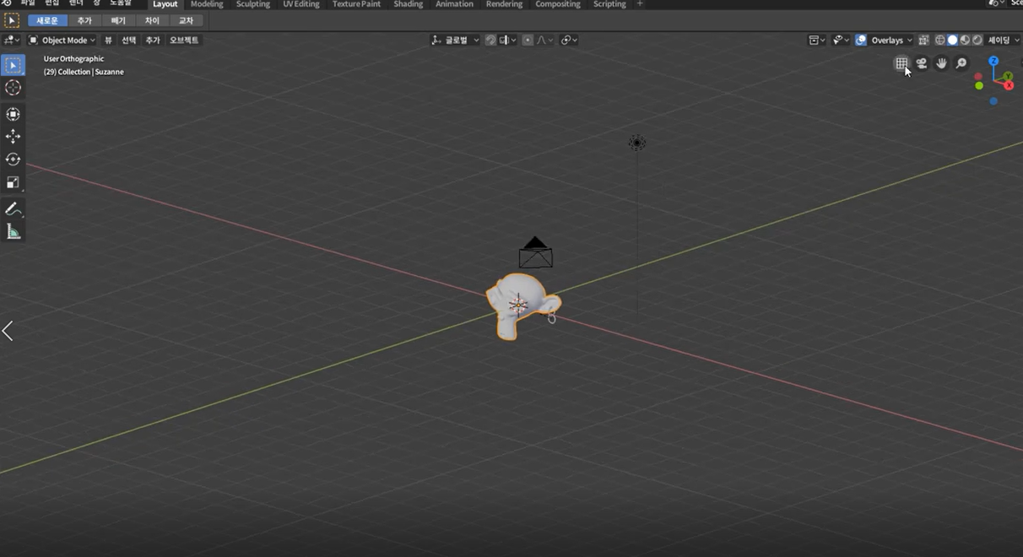1023x557 pixels.
Task: Click the camera object in viewport
Action: point(535,252)
